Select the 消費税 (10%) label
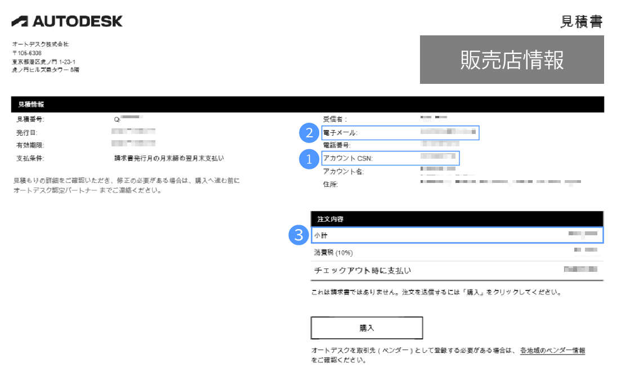The image size is (621, 376). [x=333, y=253]
